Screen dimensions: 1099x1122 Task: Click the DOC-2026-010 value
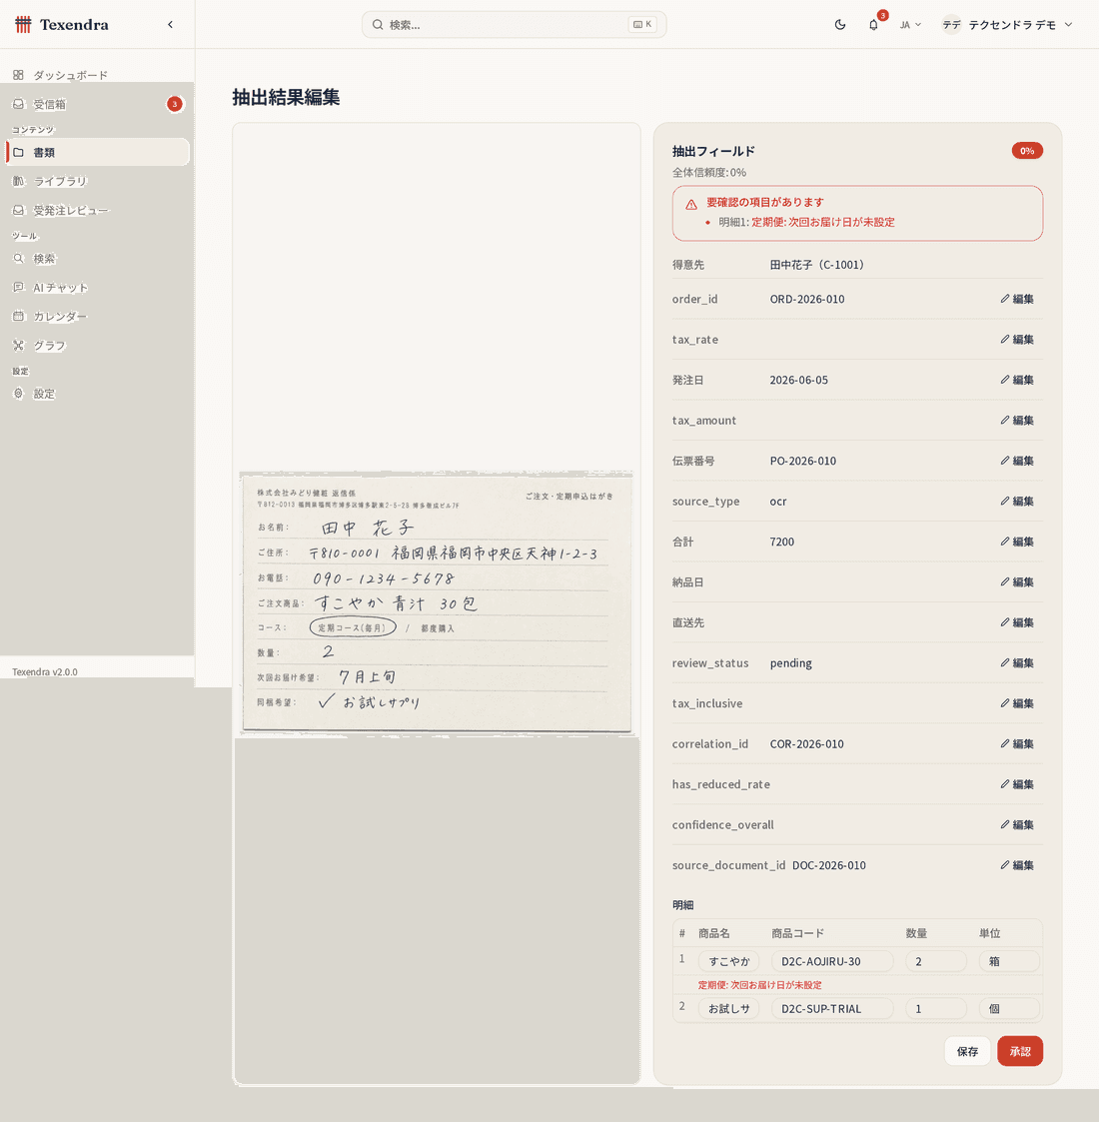click(x=828, y=865)
